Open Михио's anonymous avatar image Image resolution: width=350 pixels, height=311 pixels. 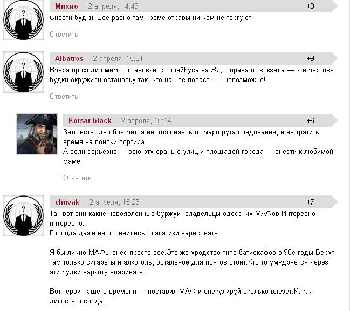[x=23, y=19]
